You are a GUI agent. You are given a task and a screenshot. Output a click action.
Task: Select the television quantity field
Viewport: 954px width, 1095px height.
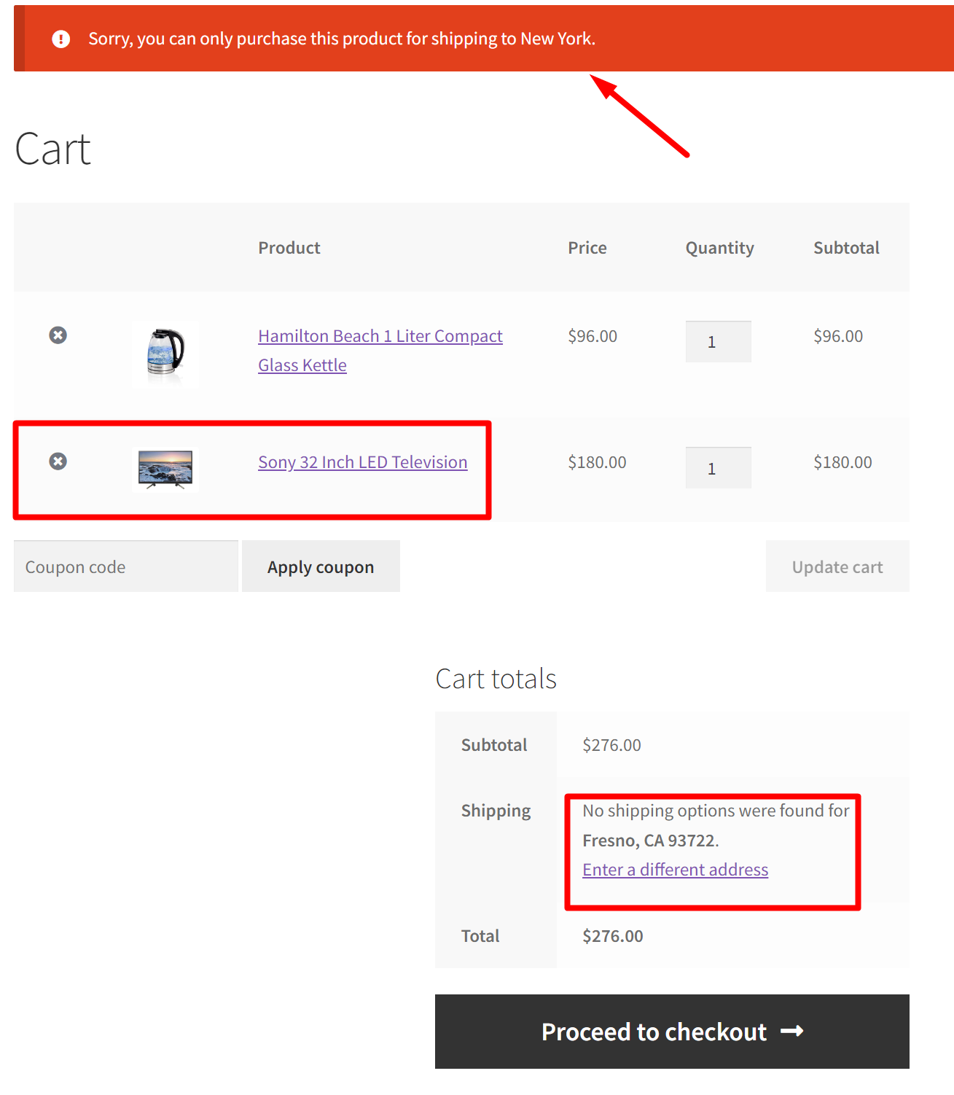[718, 467]
